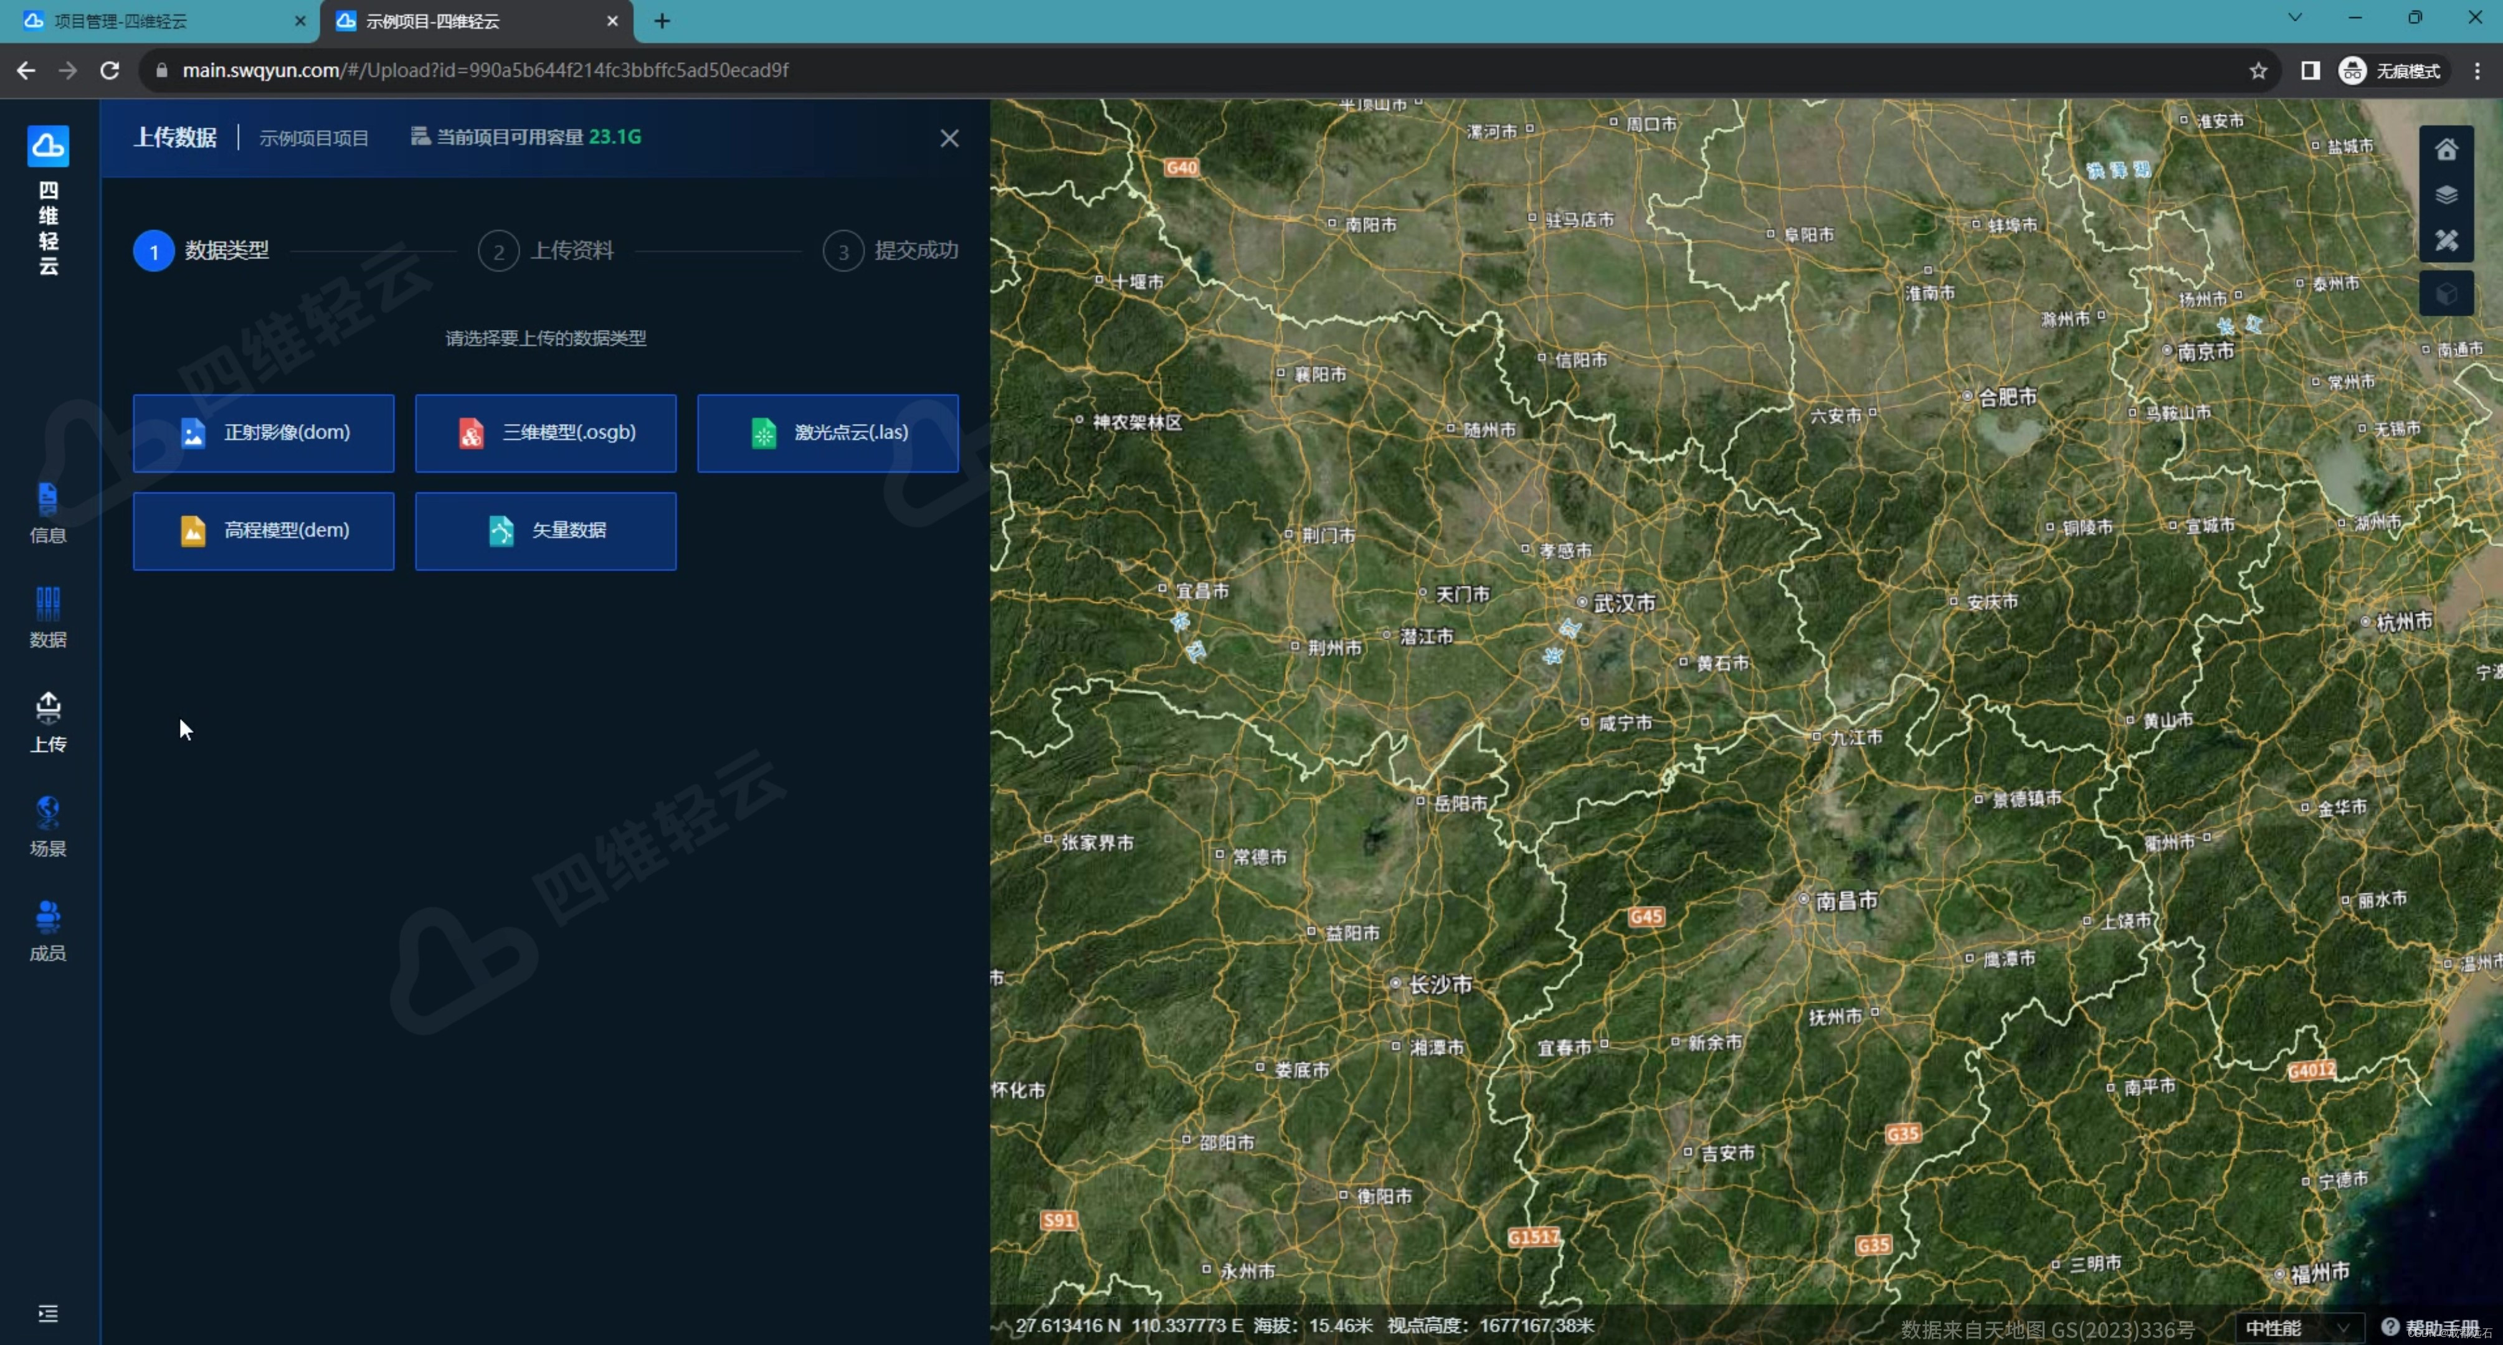Open the 信息 (Info) sidebar icon
The width and height of the screenshot is (2503, 1345).
47,512
